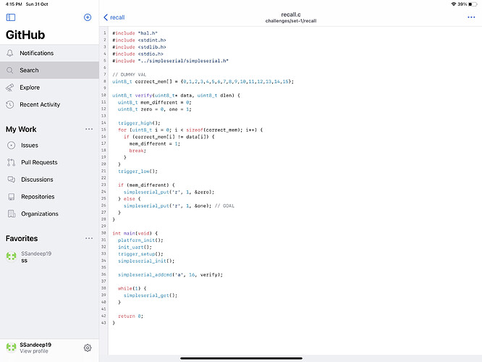
Task: Click the Explore telescope icon
Action: pos(10,88)
